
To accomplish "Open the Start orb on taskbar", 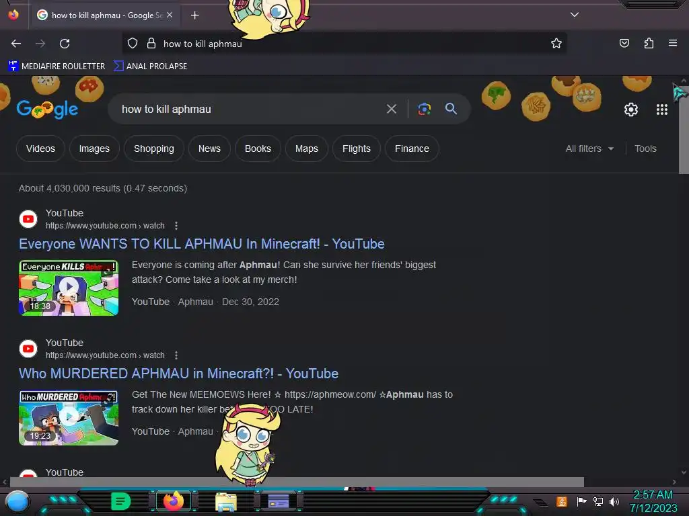I will point(17,501).
